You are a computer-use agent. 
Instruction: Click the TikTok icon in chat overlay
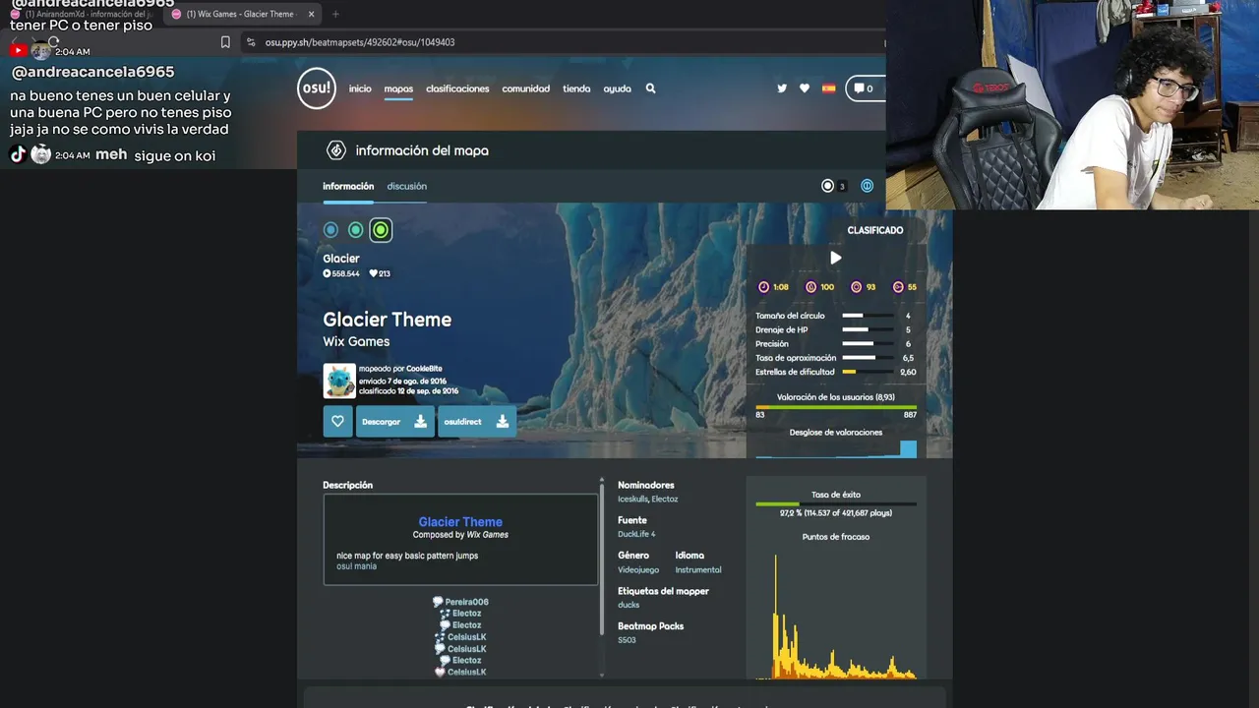(18, 154)
